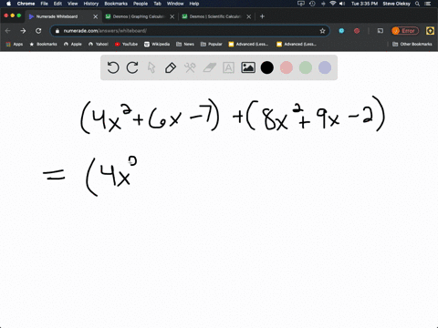The image size is (438, 328).
Task: Open the Bookmarks star folder
Action: (43, 44)
